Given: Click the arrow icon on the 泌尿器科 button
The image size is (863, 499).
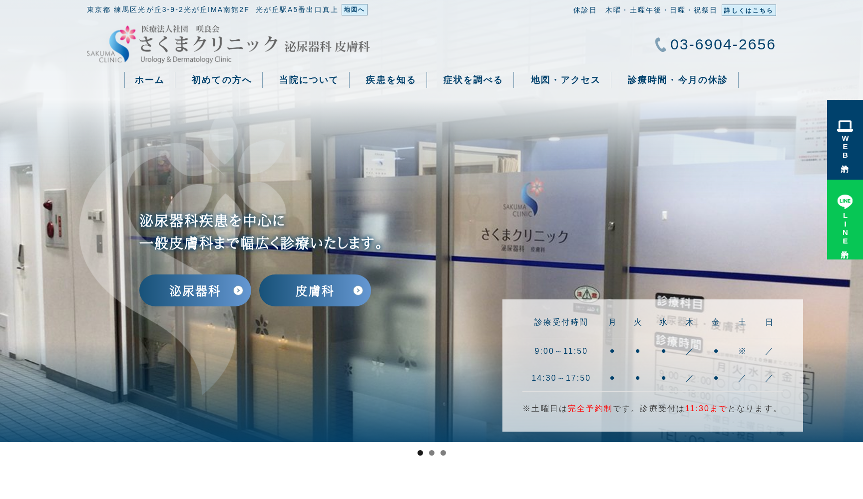Looking at the screenshot, I should [x=239, y=290].
